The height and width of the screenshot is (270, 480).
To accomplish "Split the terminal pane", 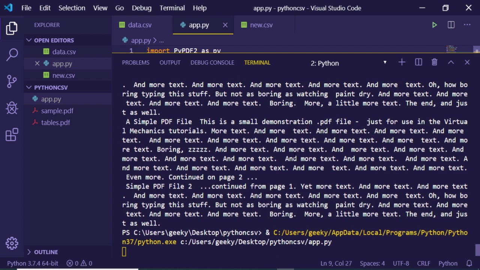I will coord(418,63).
